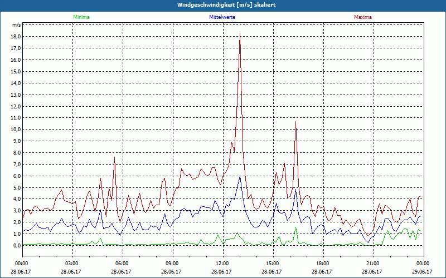The height and width of the screenshot is (278, 446).
Task: Select the green 'Minima' legend label
Action: point(81,17)
